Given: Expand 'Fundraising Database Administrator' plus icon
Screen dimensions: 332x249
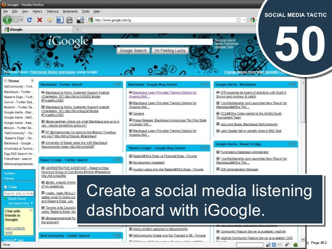Looking at the screenshot, I should click(218, 152).
